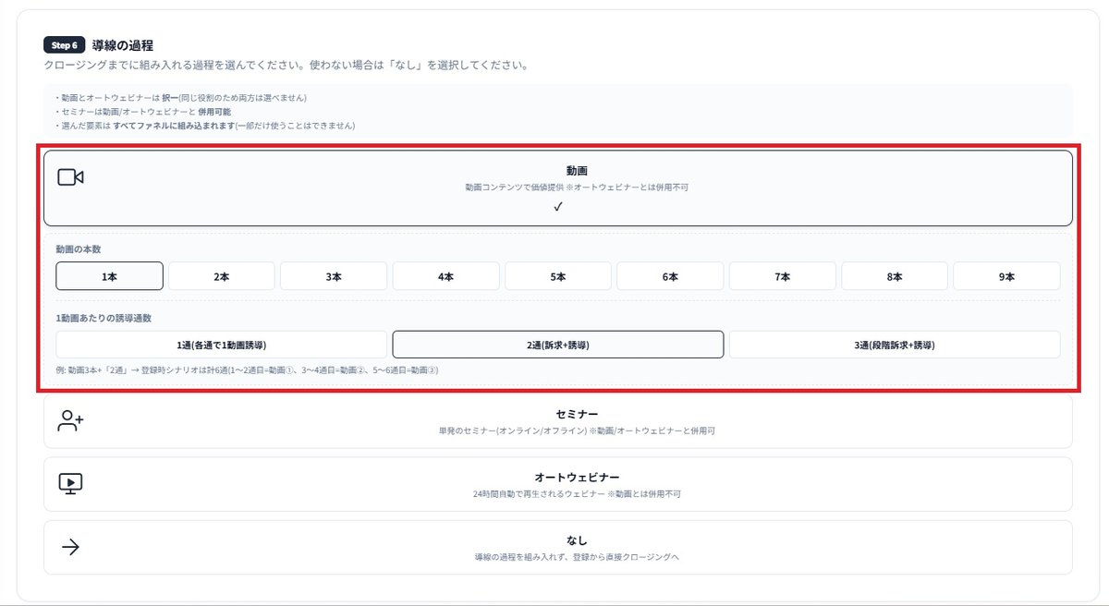Click description 単発のセミナー(オンライン/オフライン)
The image size is (1109, 606).
click(577, 431)
